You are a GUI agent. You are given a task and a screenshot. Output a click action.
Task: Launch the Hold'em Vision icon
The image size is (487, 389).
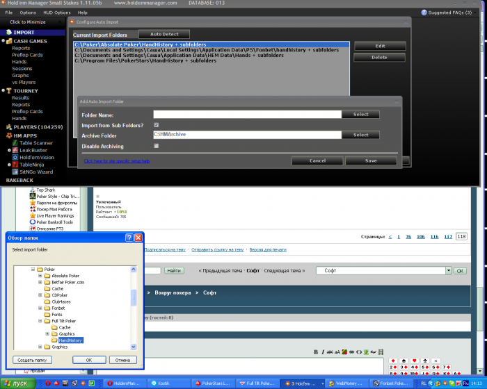(15, 157)
